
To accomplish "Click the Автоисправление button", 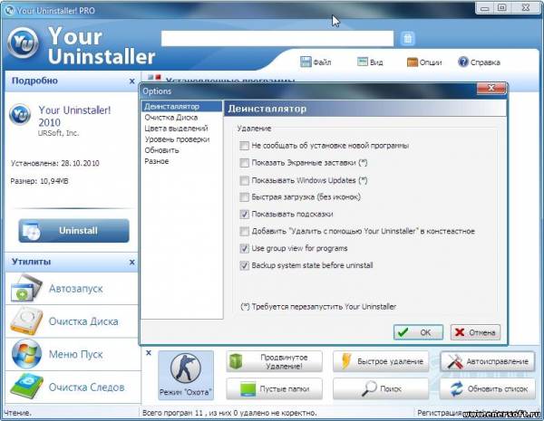I will pyautogui.click(x=488, y=361).
